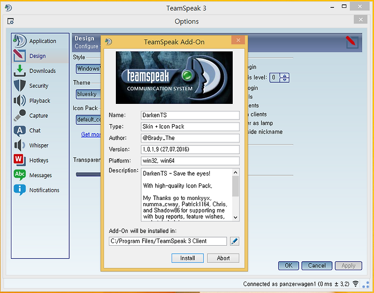The height and width of the screenshot is (293, 374).
Task: Click the pencil edit-path icon beside install folder
Action: (x=234, y=241)
